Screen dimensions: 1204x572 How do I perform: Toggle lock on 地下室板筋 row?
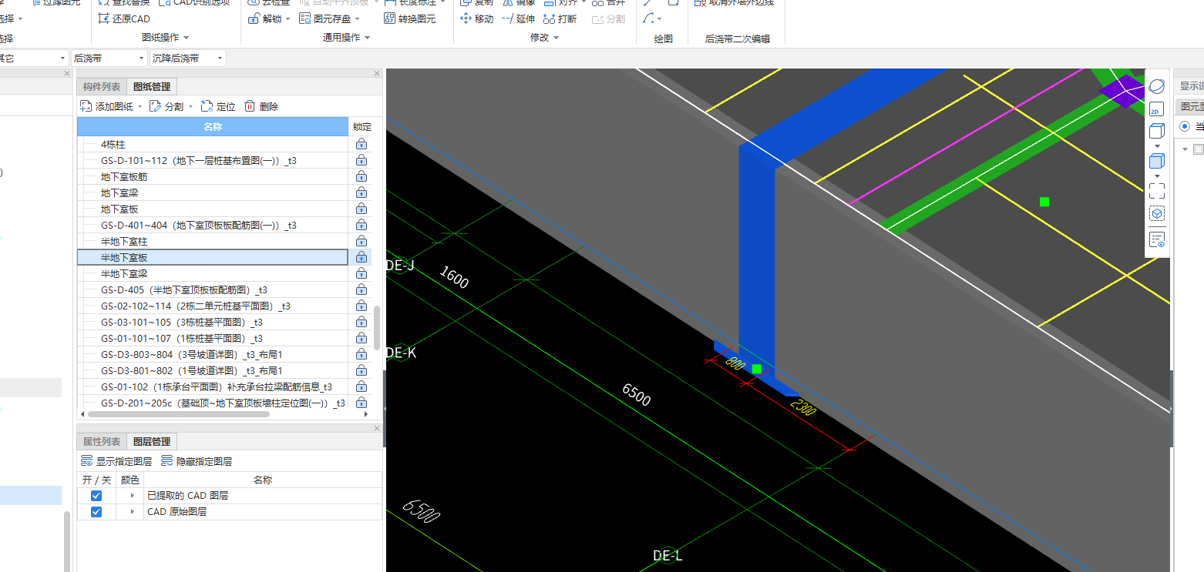click(x=361, y=176)
